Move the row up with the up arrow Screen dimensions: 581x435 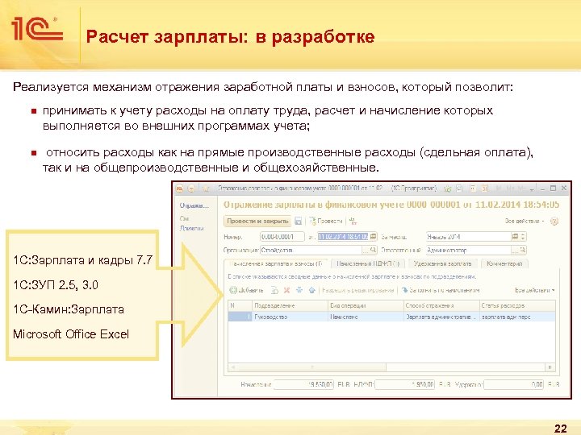(312, 290)
